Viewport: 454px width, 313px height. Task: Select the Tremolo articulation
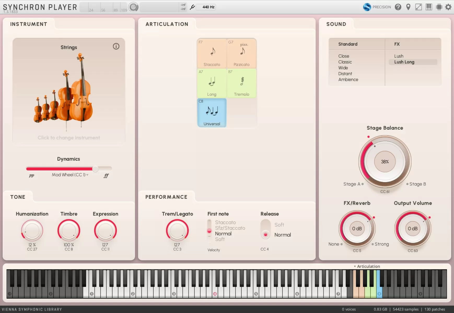pos(241,83)
